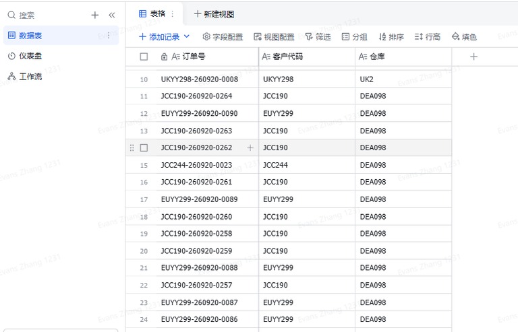This screenshot has width=518, height=332.
Task: Expand record JCC190-260920-0262 with plus icon
Action: click(x=250, y=147)
